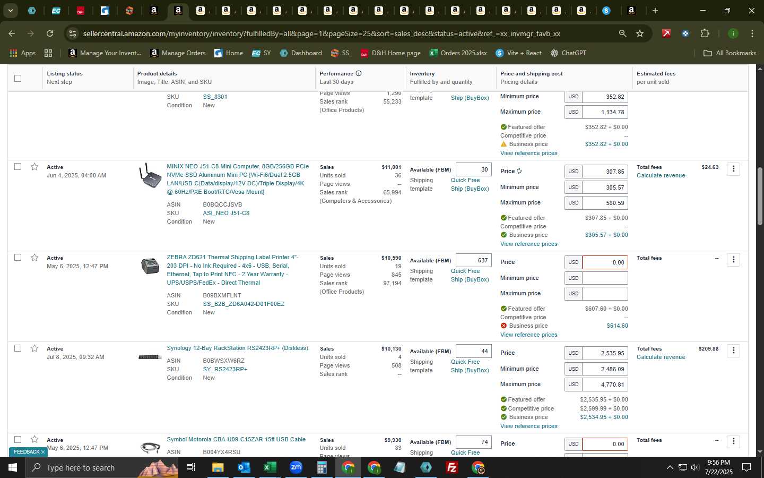764x478 pixels.
Task: Open the tab search dropdown arrow
Action: coord(10,11)
